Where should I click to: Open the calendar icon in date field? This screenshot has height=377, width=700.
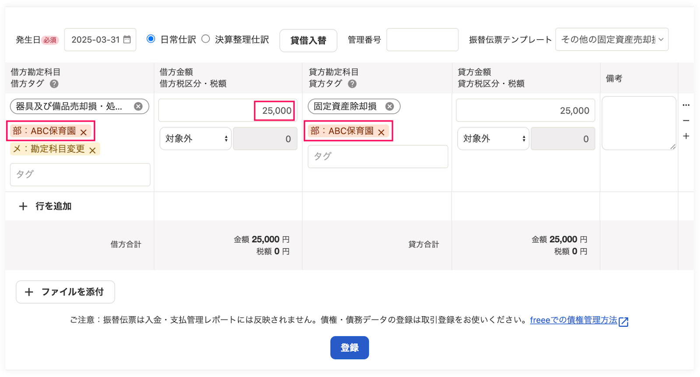tap(127, 39)
